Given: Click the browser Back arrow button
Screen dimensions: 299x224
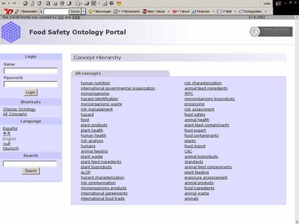Looking at the screenshot, I should (x=4, y=3).
